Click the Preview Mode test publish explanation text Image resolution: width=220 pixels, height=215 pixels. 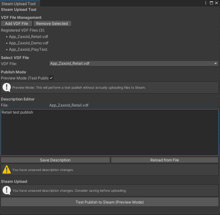(x=79, y=88)
